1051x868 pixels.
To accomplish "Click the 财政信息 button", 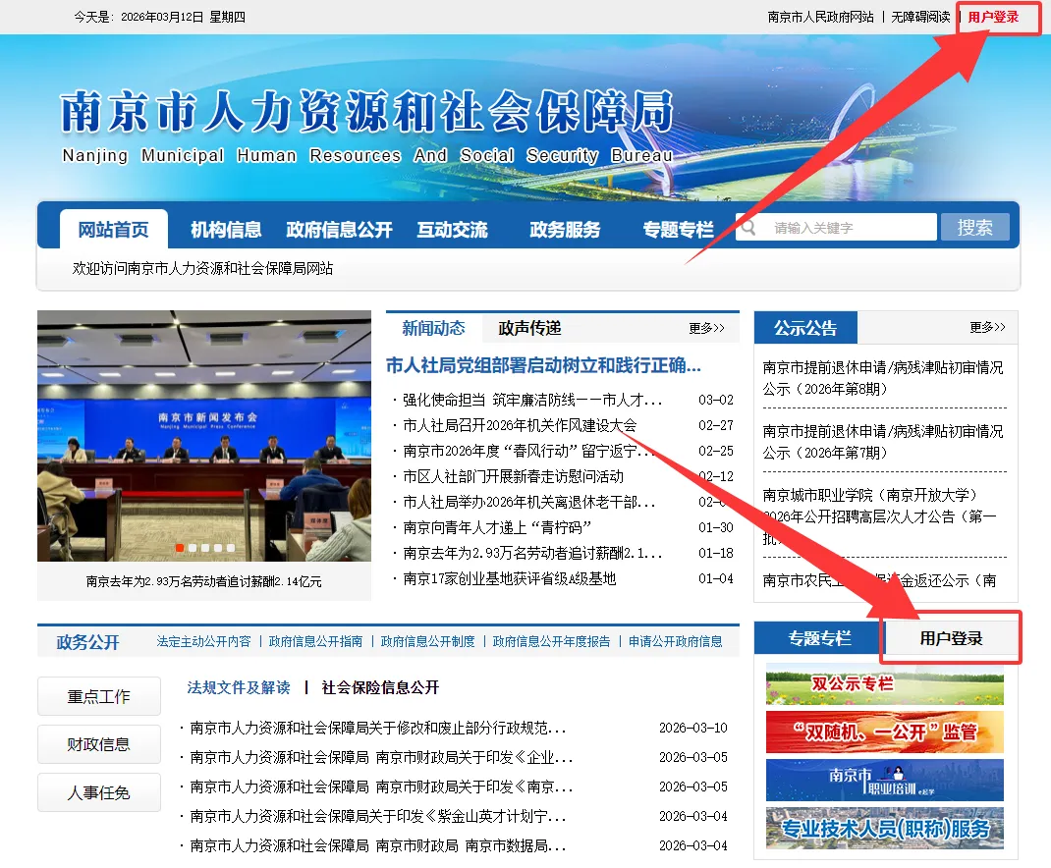I will tap(99, 744).
